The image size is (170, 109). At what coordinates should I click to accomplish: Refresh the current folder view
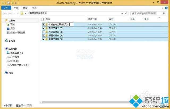point(126,14)
